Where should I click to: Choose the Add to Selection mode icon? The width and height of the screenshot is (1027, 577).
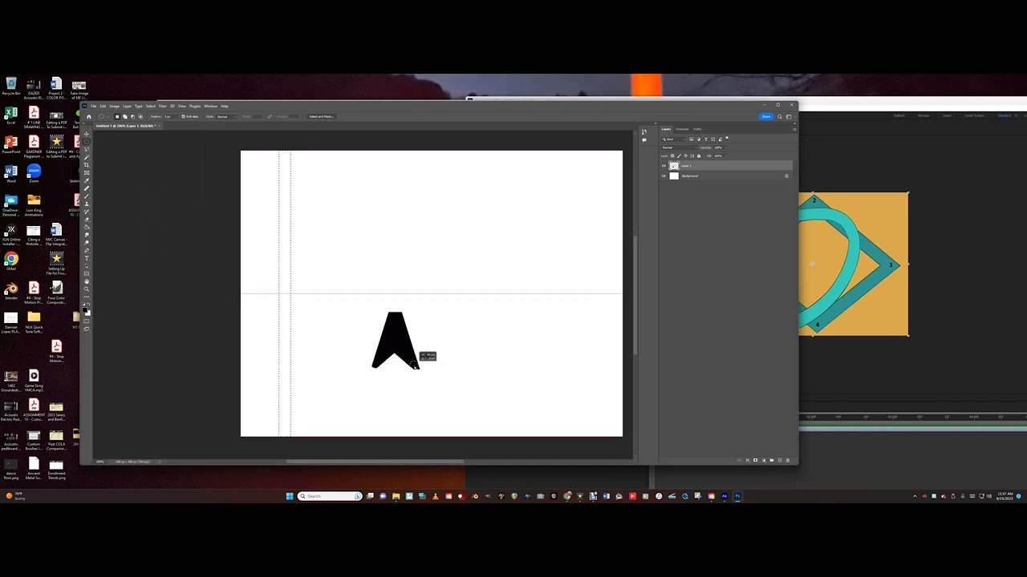125,117
